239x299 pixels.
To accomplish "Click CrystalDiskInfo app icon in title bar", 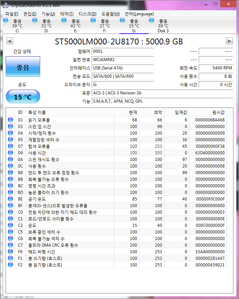I will point(6,5).
